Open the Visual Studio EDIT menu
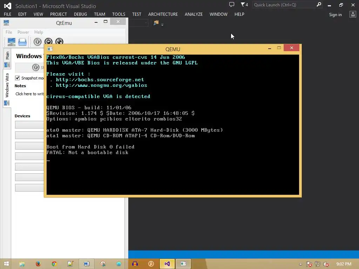Viewport: 359px width, 269px height. pos(22,14)
